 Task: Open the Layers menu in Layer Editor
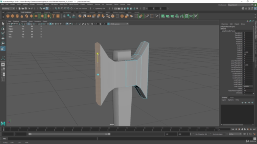(224, 100)
